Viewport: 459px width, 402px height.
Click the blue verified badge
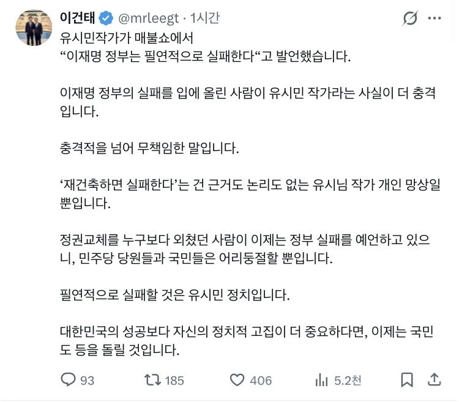(106, 18)
